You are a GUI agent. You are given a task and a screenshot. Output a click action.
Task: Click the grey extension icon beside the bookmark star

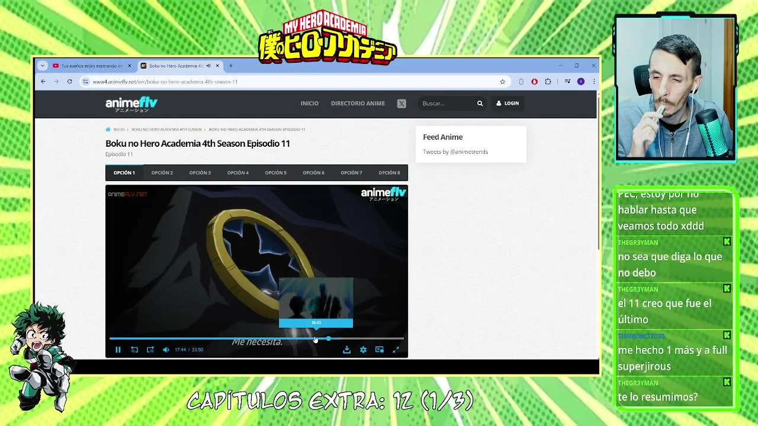(x=521, y=82)
